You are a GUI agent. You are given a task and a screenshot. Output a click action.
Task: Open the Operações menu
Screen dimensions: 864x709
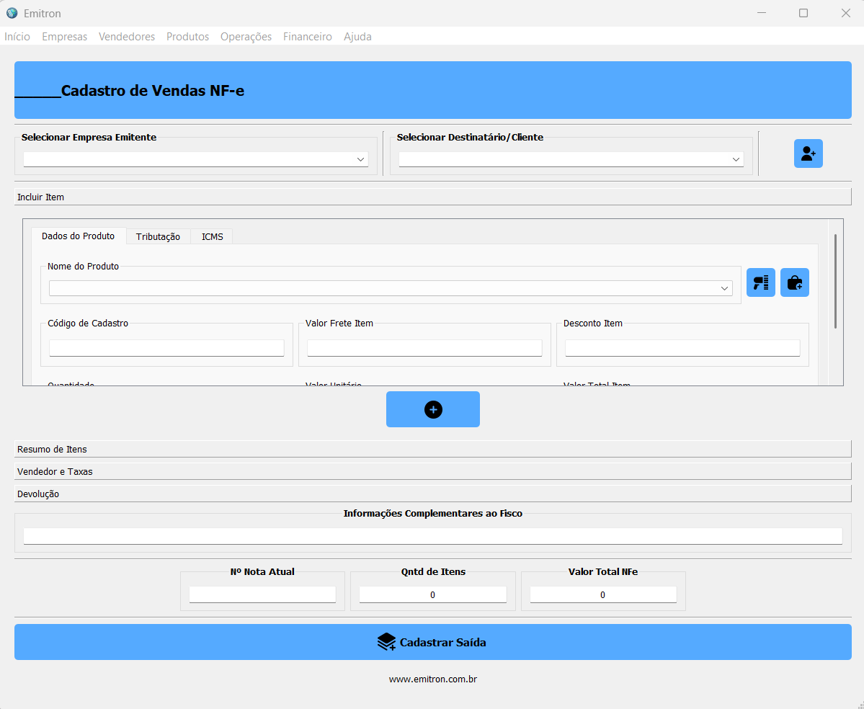pos(246,36)
